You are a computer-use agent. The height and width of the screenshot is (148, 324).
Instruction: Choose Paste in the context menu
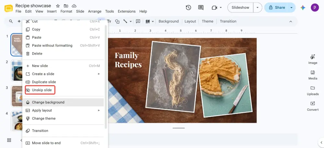click(x=63, y=37)
